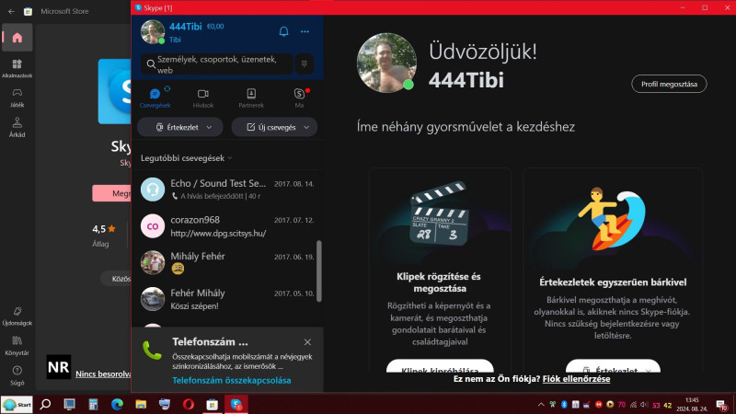Click Bluetooth tray icon
This screenshot has width=736, height=414.
[x=564, y=405]
